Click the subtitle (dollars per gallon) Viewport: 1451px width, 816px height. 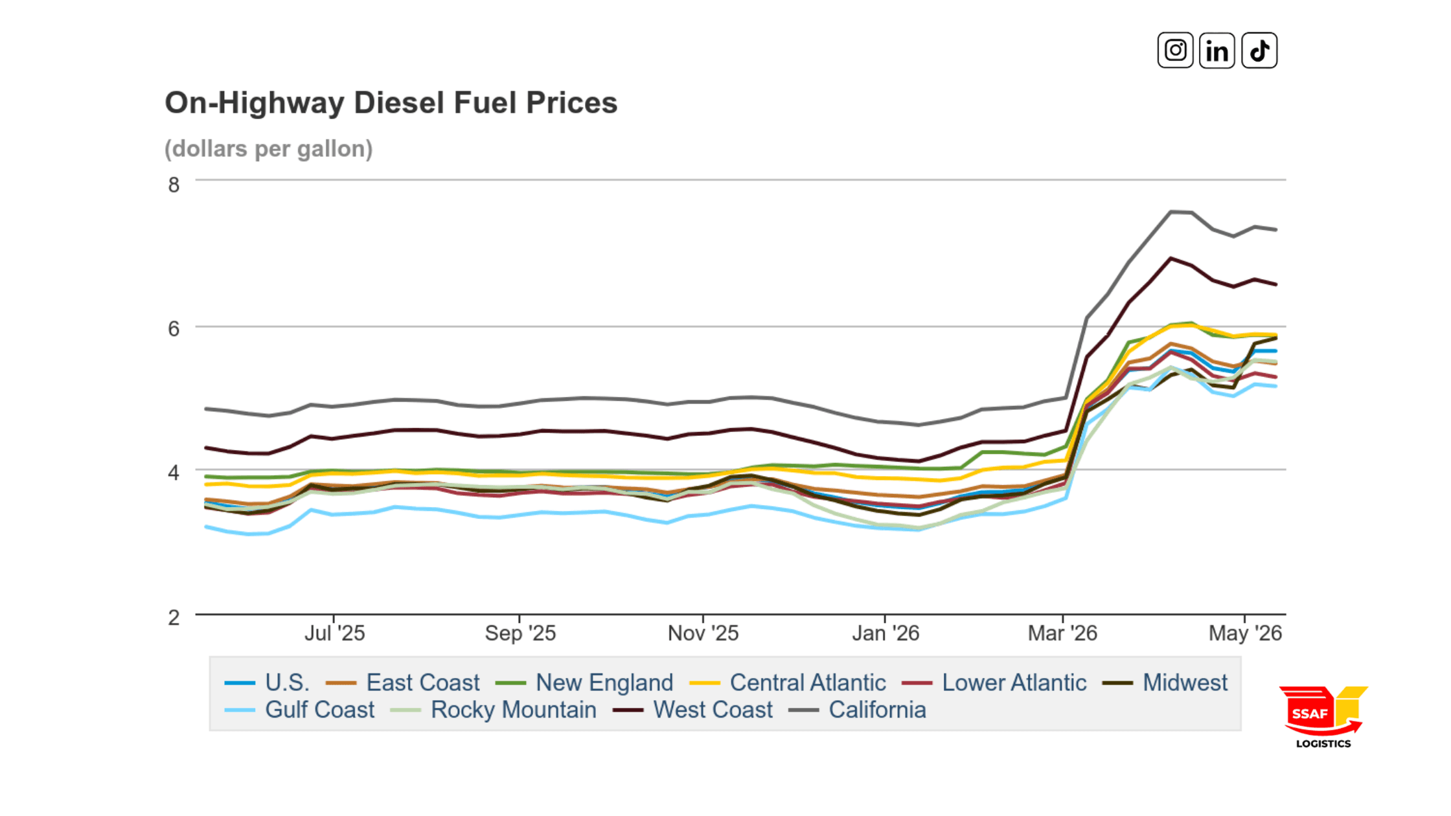coord(268,149)
